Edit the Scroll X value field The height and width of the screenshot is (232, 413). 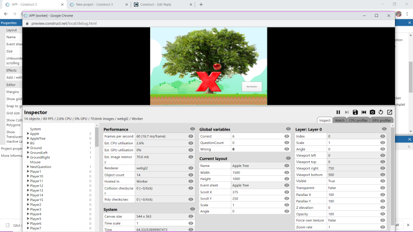(257, 192)
